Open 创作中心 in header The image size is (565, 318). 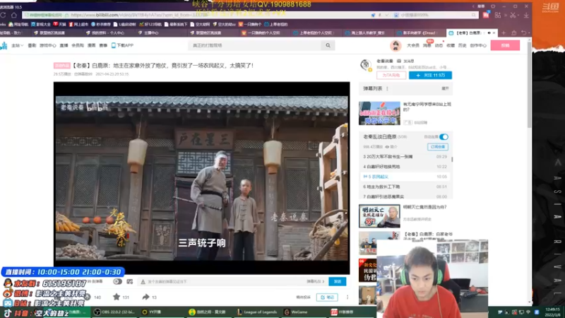coord(478,45)
